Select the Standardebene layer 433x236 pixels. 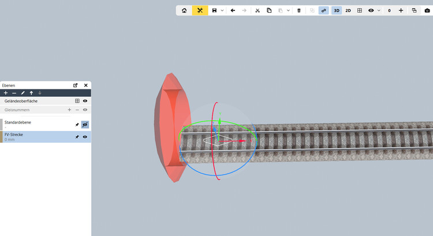(x=46, y=125)
